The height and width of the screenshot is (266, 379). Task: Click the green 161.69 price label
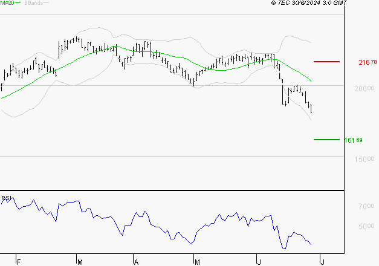(x=354, y=140)
